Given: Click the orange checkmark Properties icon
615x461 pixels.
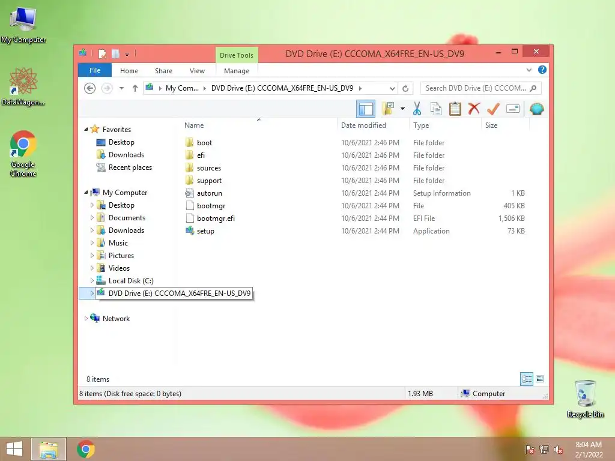Looking at the screenshot, I should pos(493,109).
